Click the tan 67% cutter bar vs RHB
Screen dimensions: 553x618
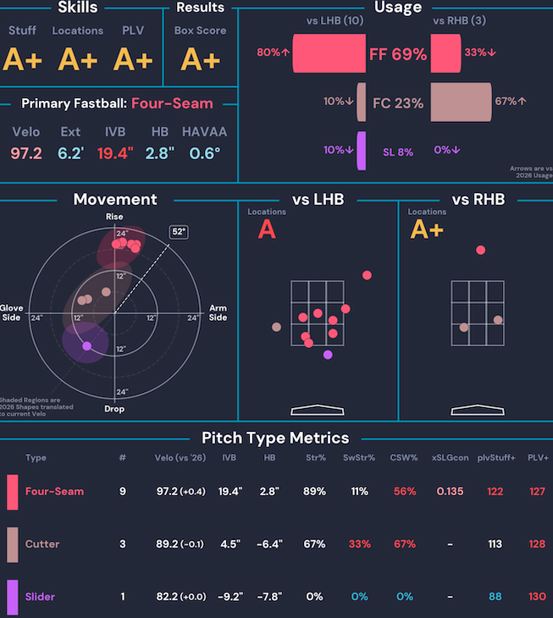click(461, 101)
